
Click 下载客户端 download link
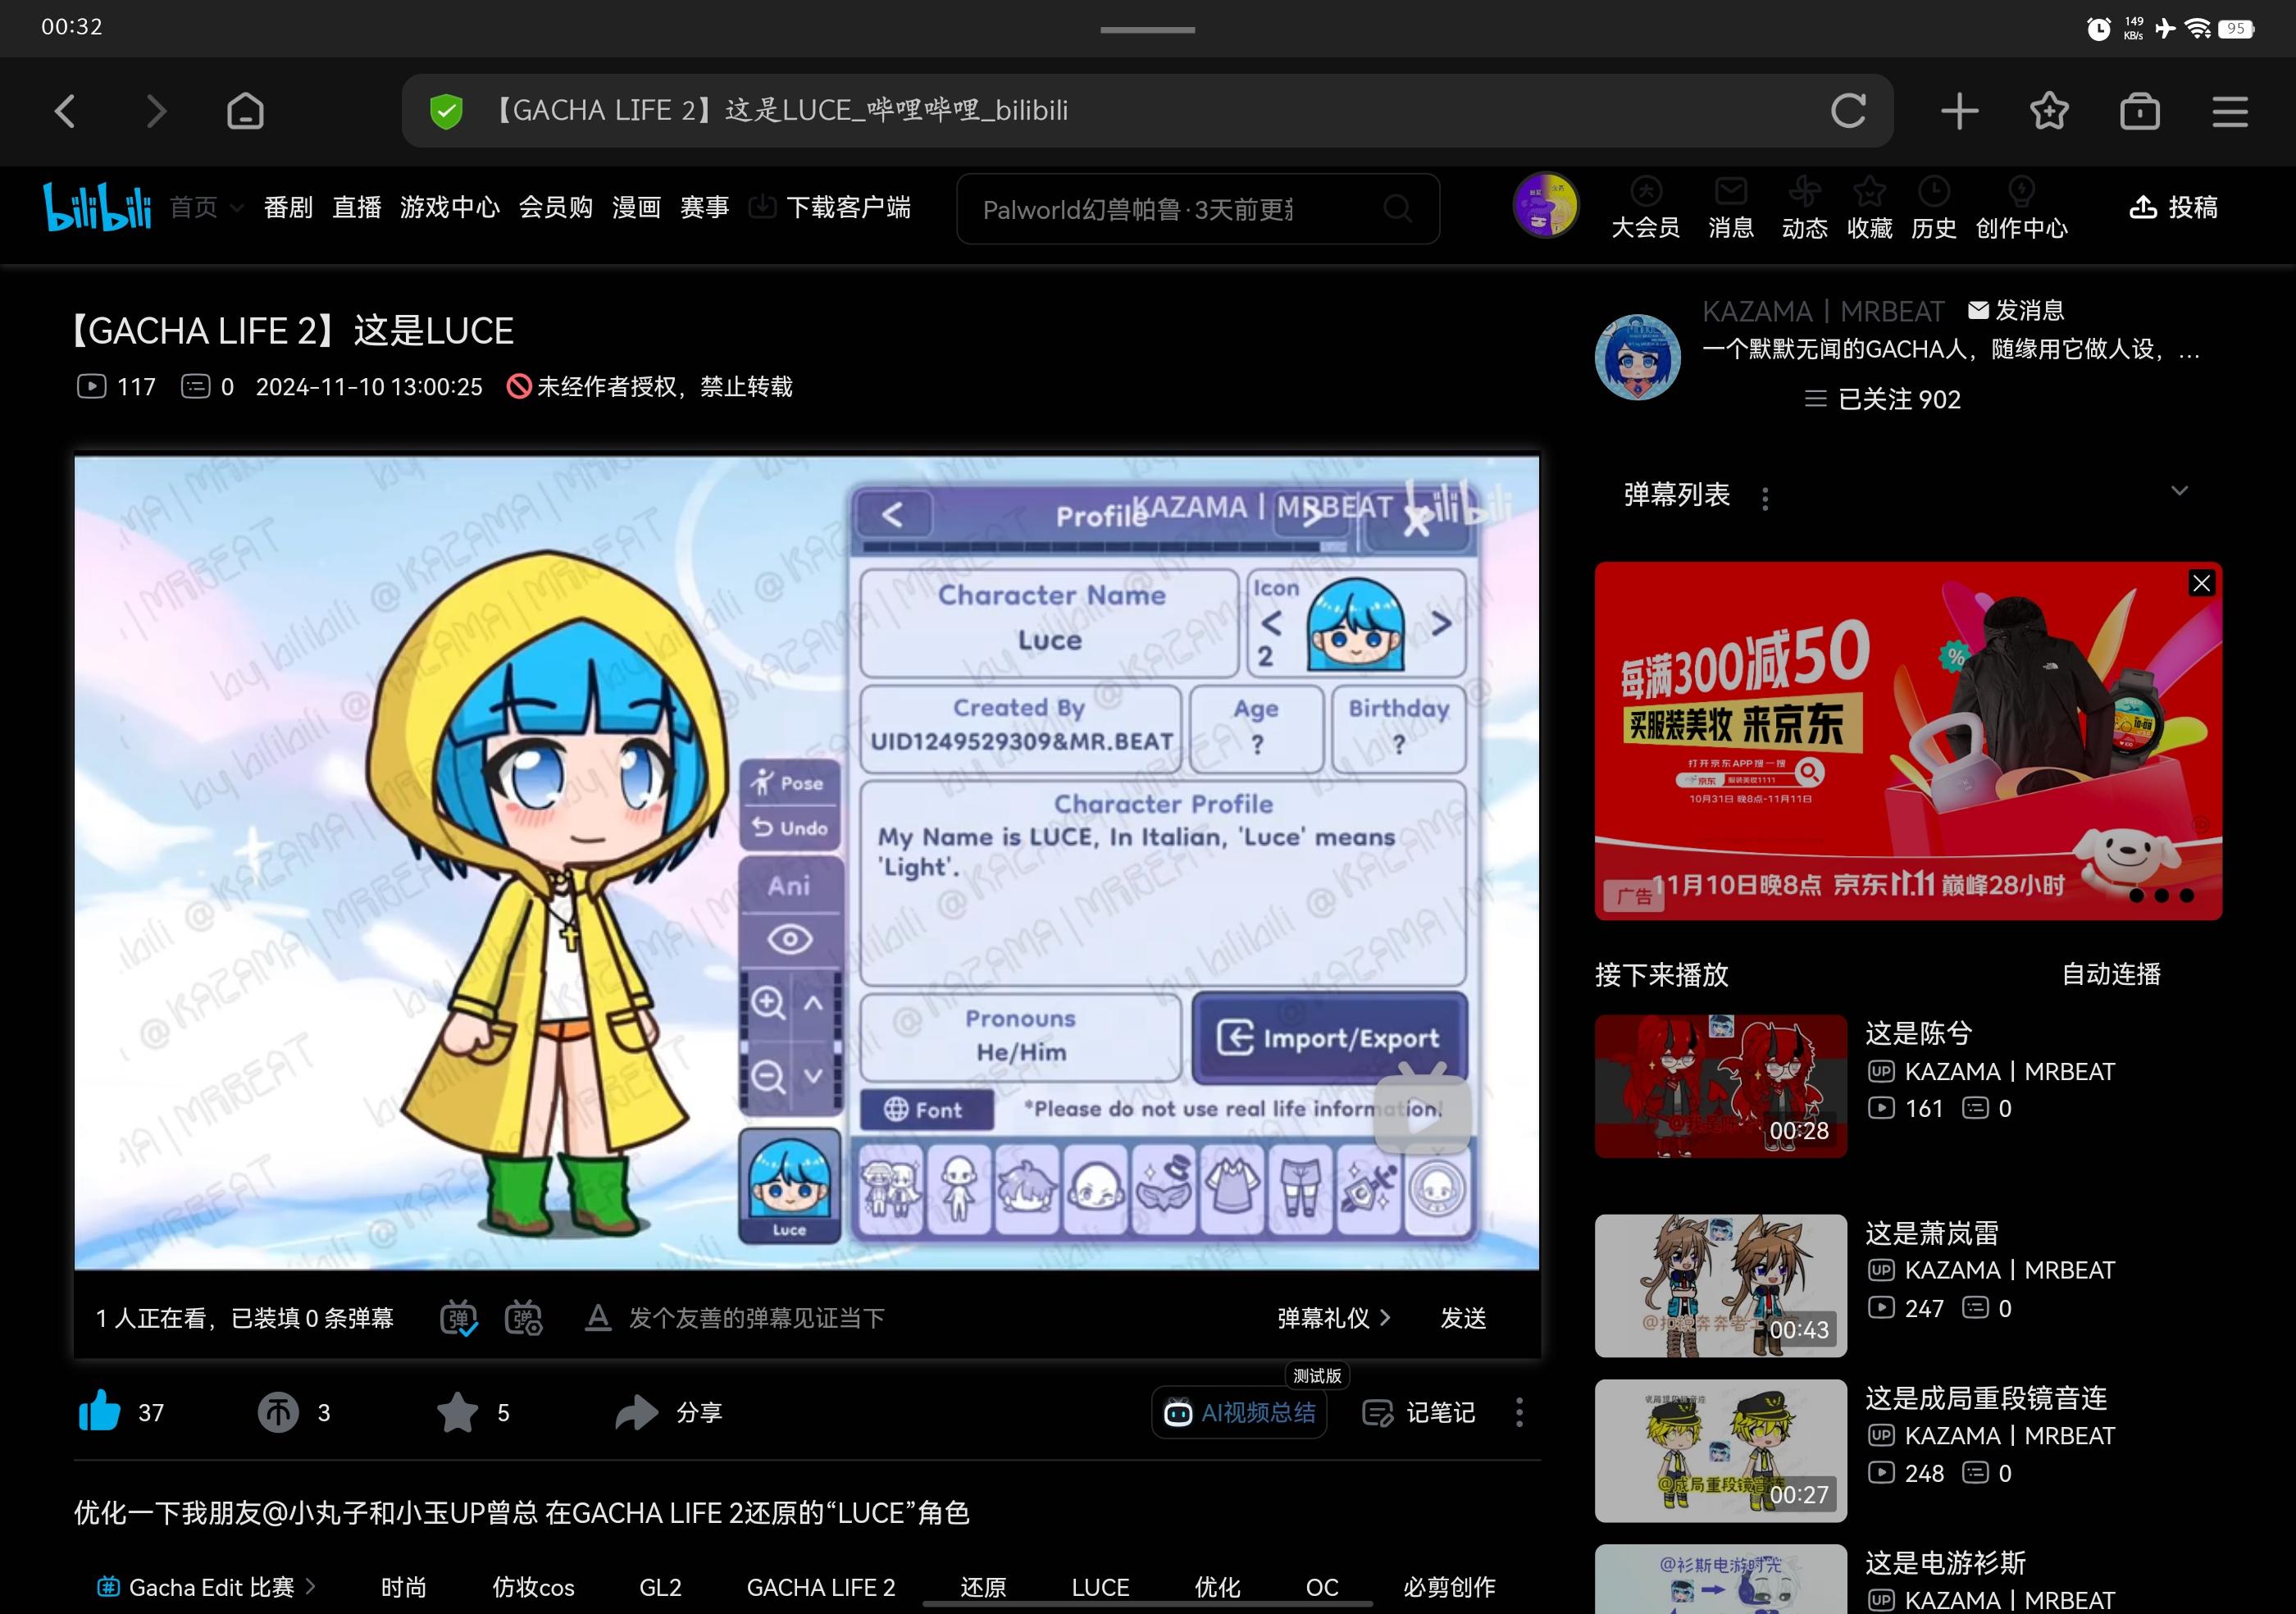click(830, 207)
